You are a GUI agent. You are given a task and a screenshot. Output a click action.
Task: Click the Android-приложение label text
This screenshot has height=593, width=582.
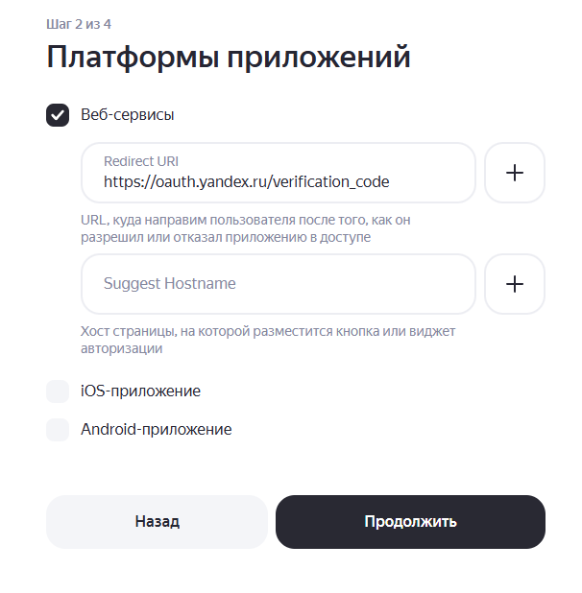point(156,430)
